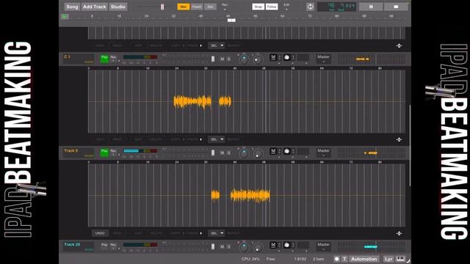Click the stop transport button
This screenshot has height=264, width=470.
tap(396, 7)
